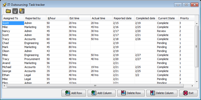This screenshot has width=201, height=100.
Task: Click the Reported date column header
Action: point(124,18)
